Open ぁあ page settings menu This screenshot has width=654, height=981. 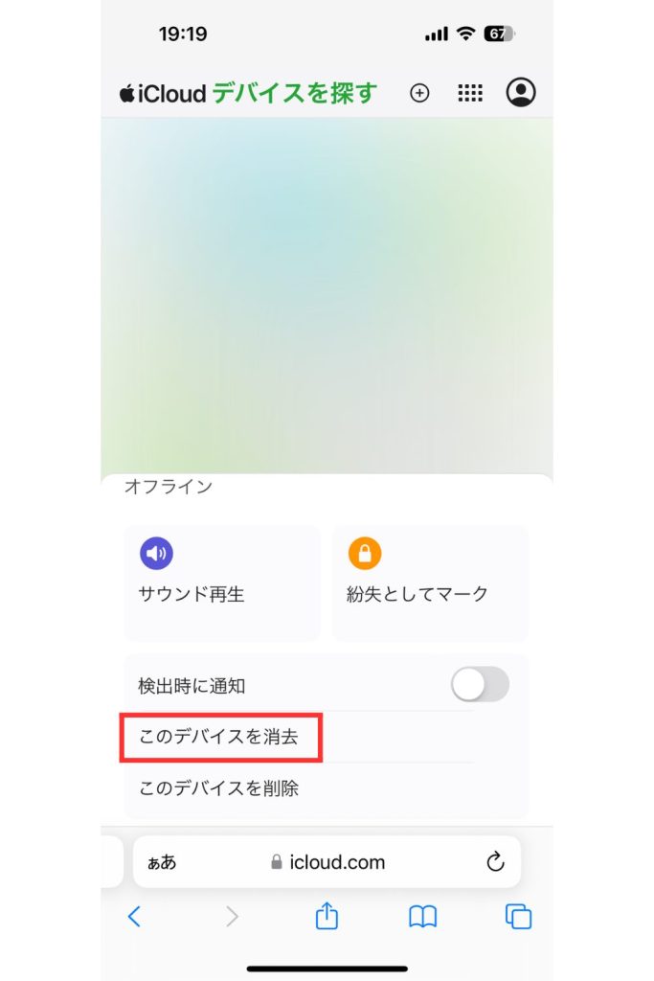[162, 862]
